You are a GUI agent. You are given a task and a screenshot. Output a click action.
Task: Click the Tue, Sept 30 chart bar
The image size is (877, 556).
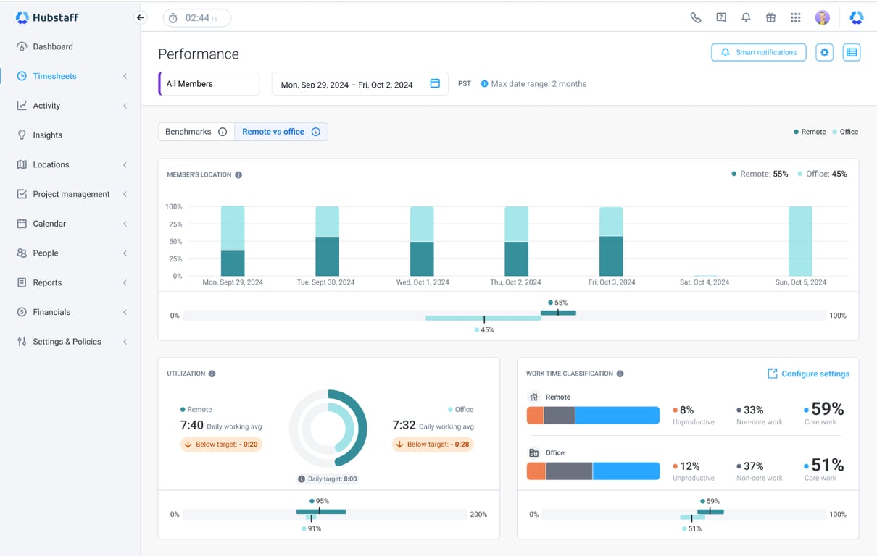click(327, 242)
